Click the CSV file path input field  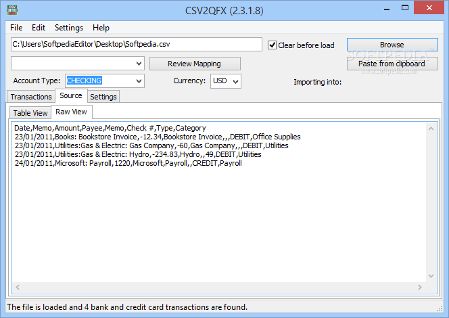tap(137, 45)
